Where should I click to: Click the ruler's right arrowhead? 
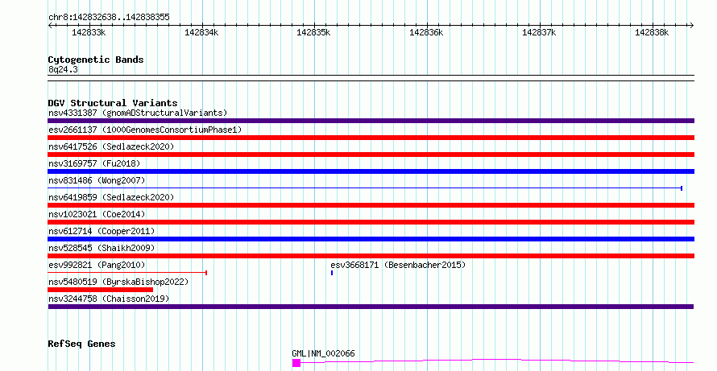691,26
